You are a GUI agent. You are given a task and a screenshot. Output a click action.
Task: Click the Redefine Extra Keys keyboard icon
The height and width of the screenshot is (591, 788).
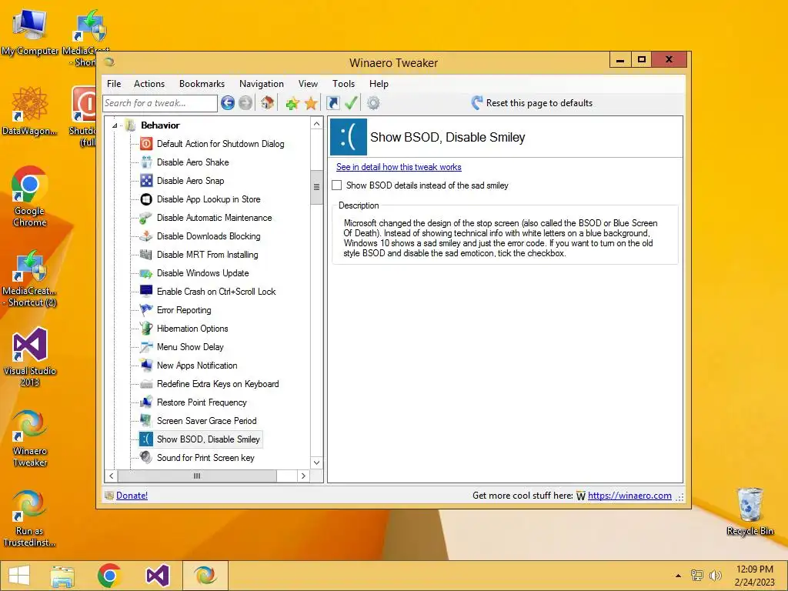[x=146, y=384]
